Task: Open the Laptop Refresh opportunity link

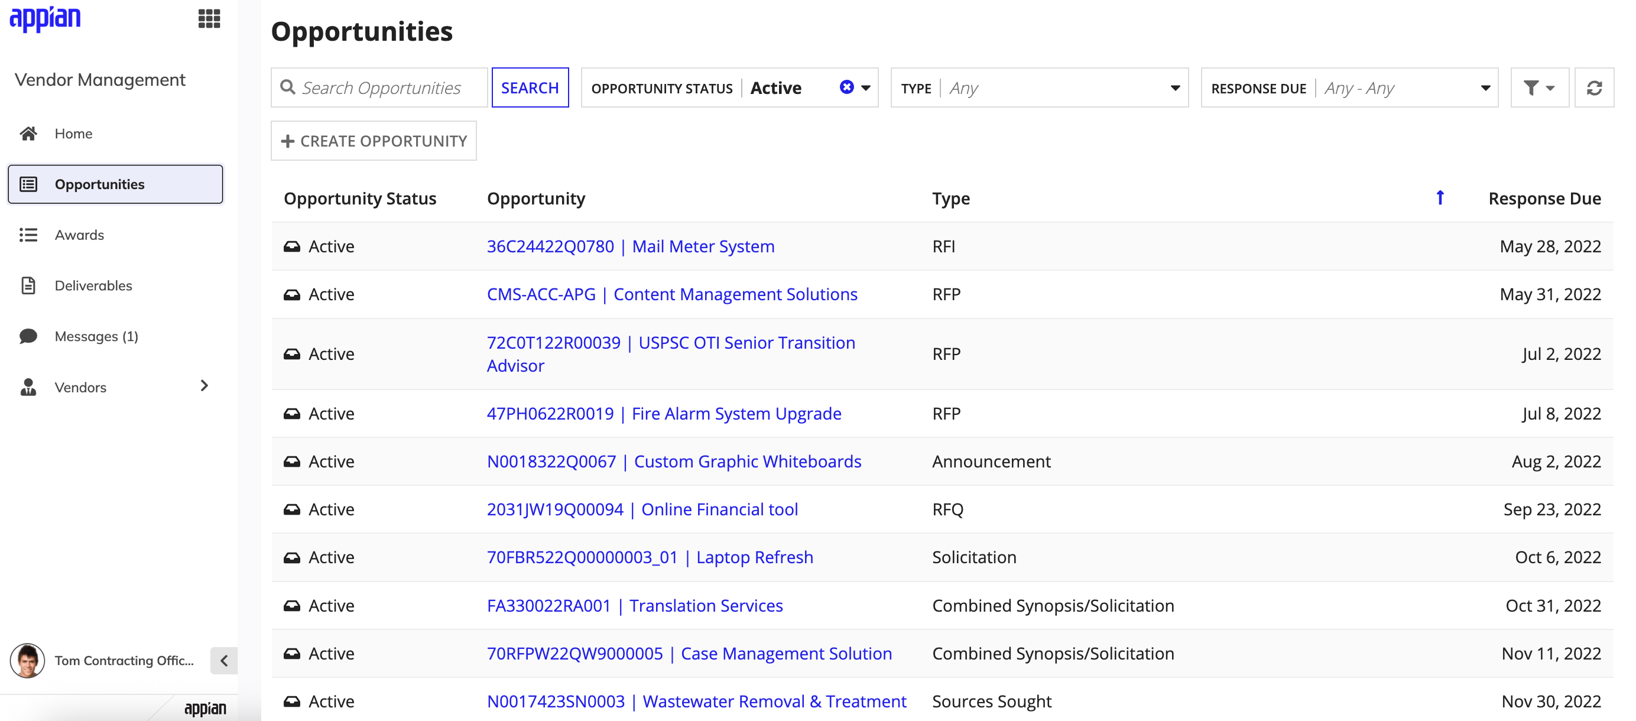Action: click(x=650, y=557)
